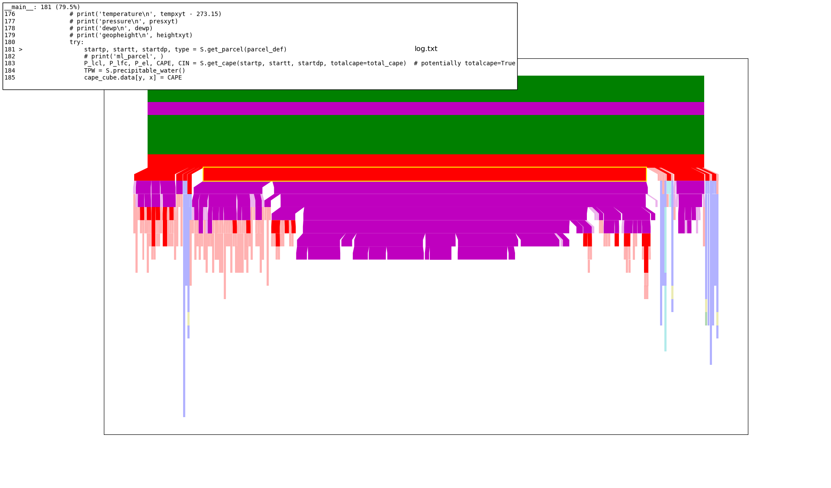Click code line 181 with get_parcel call
Screen dimensions: 831x488
coord(185,49)
